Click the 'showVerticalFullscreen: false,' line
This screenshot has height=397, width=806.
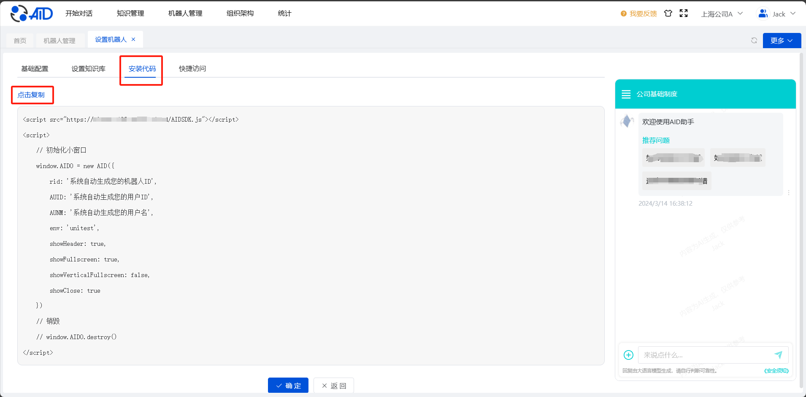(x=100, y=275)
